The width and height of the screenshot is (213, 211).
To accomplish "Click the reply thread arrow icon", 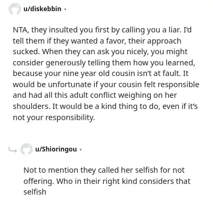I will 13,150.
